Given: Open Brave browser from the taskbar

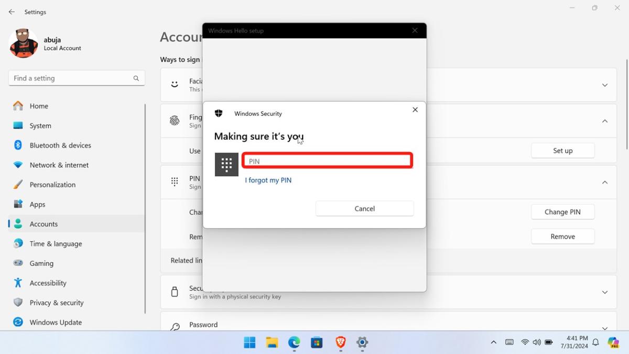Looking at the screenshot, I should pos(339,344).
